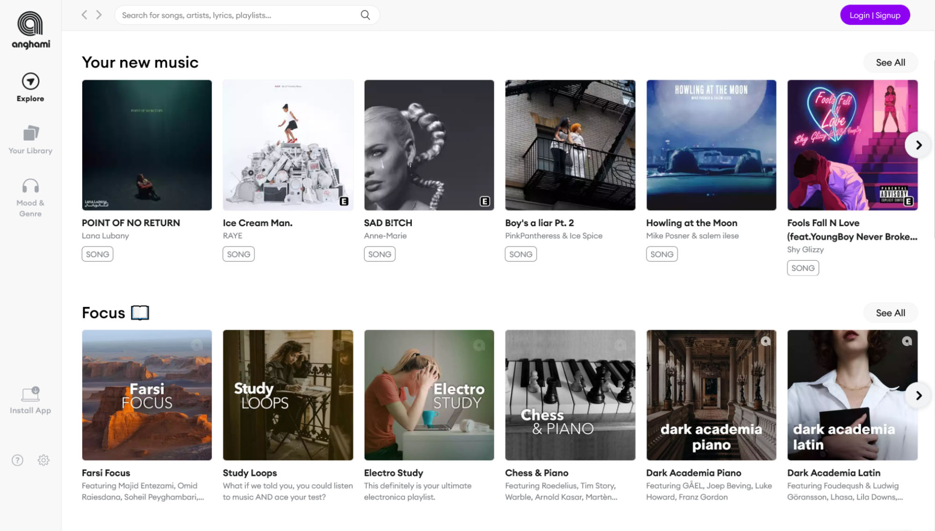Click the Howling at the Moon title
The image size is (935, 531).
(691, 223)
